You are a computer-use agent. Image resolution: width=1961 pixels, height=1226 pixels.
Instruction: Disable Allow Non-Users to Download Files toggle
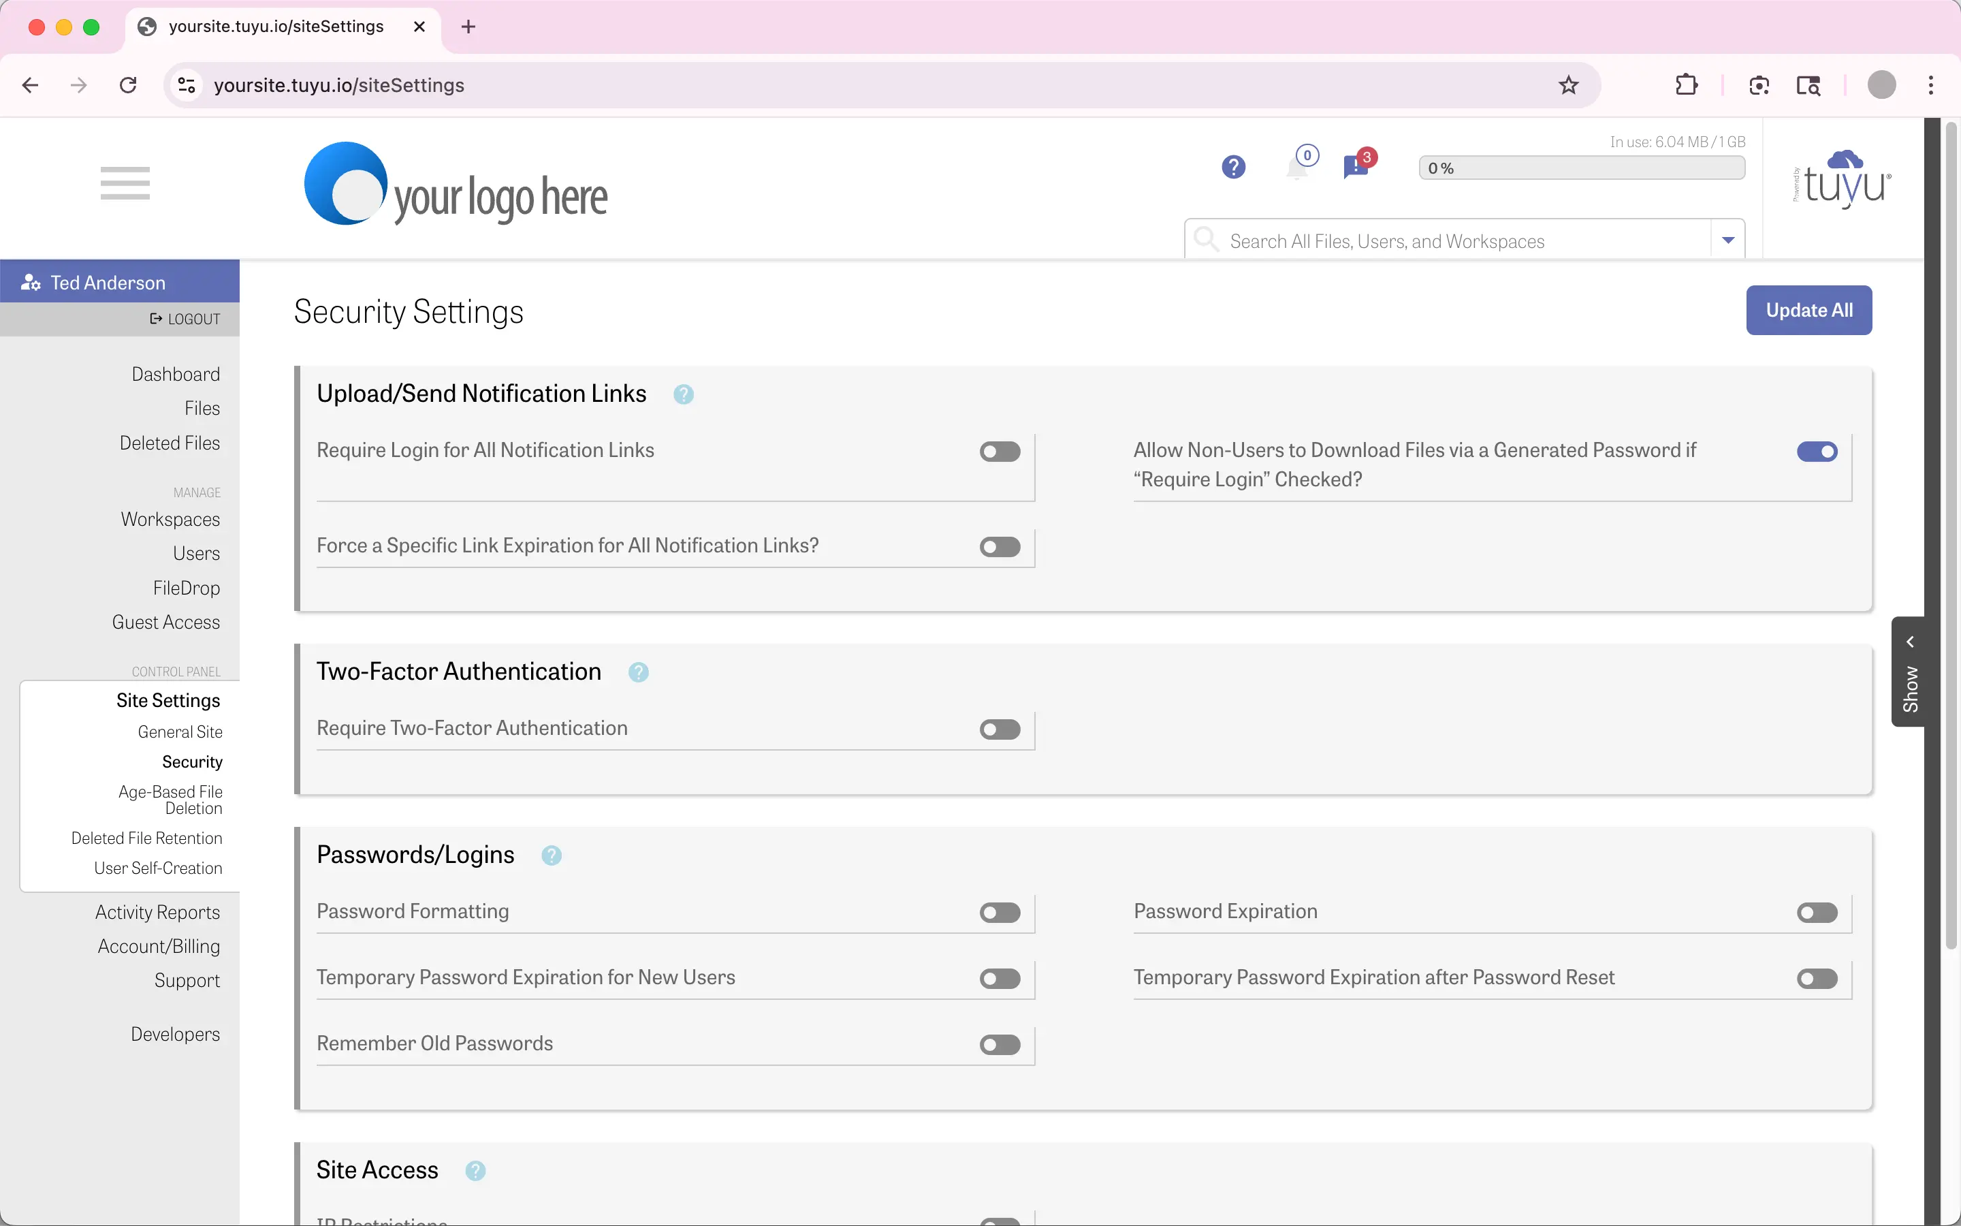click(x=1817, y=452)
